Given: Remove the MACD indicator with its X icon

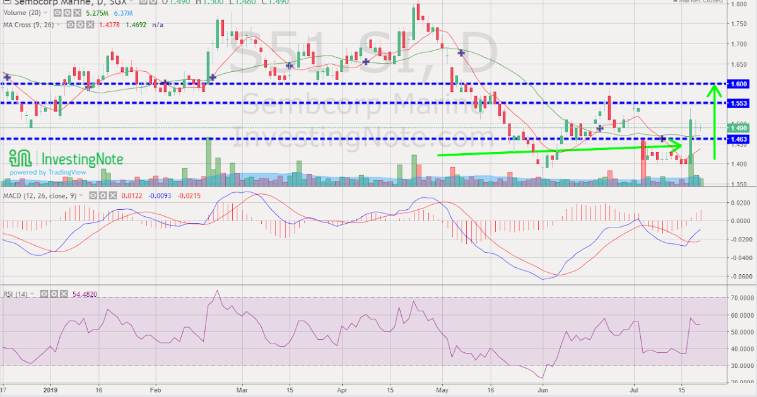Looking at the screenshot, I should (113, 195).
